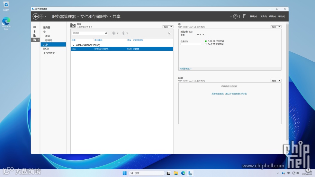This screenshot has height=177, width=315.
Task: Open the 帮助(H) menu
Action: point(282,16)
